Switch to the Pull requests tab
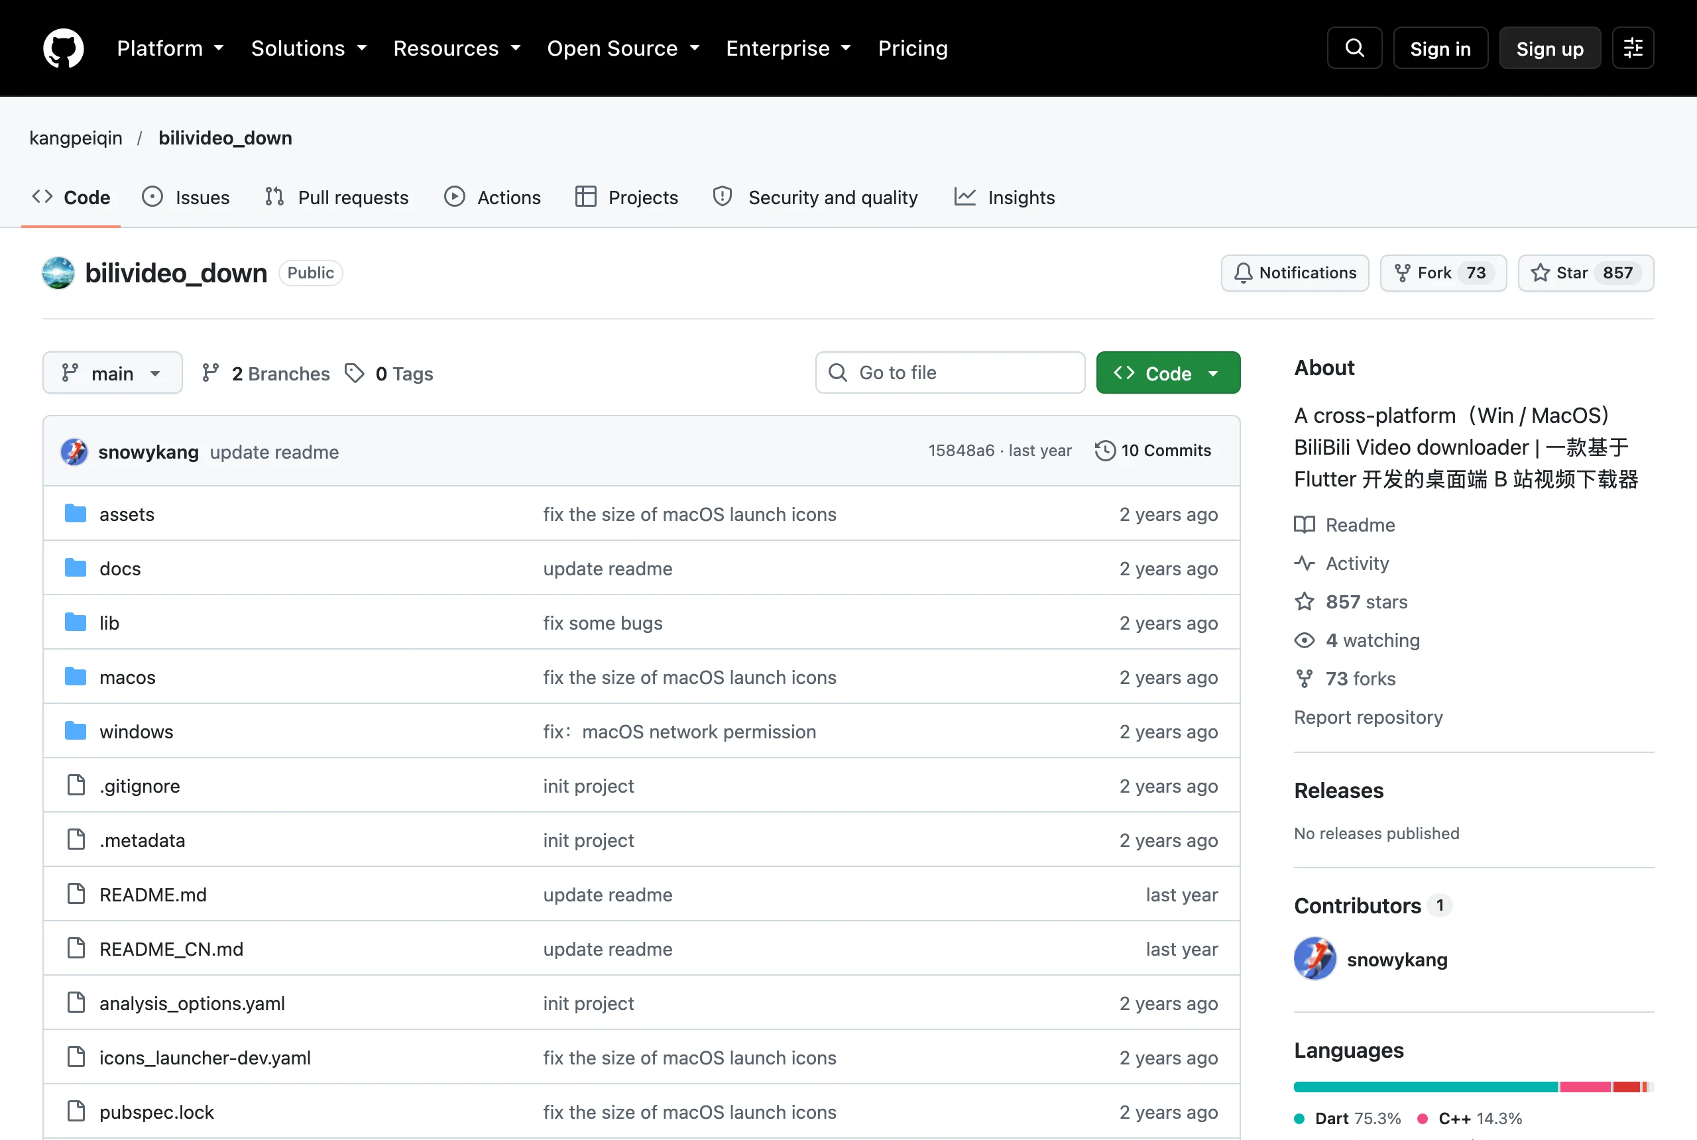 click(337, 197)
